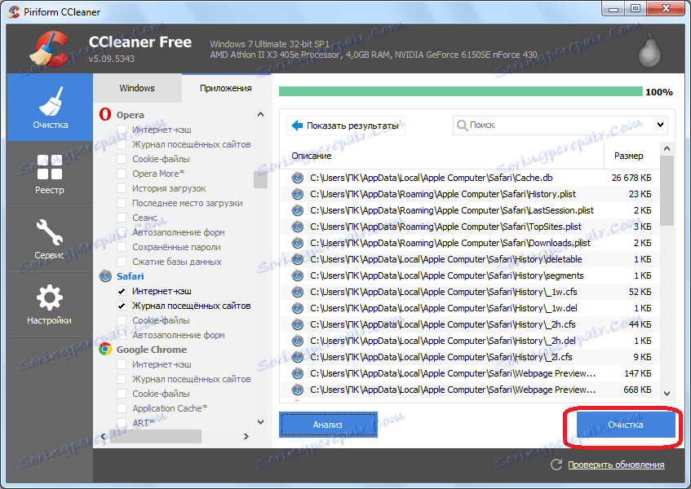691x489 pixels.
Task: Click the pear icon in header
Action: click(x=650, y=51)
